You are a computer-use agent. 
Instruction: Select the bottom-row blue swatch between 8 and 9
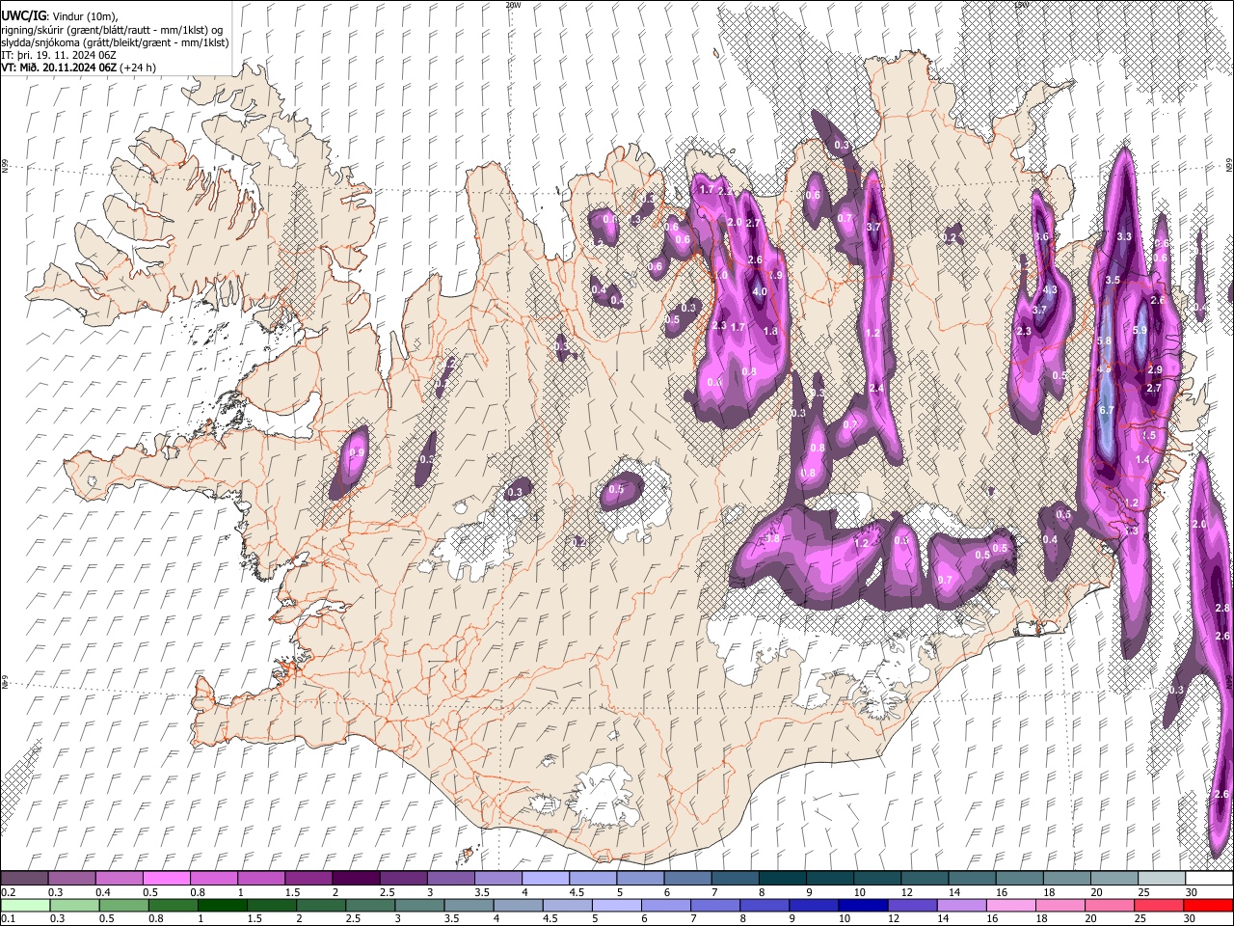[765, 906]
